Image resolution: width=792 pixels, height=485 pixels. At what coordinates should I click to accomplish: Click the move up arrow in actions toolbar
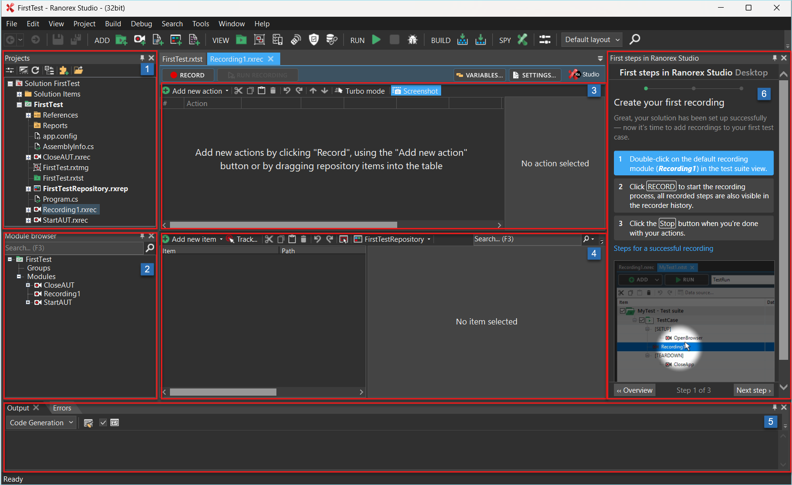313,91
